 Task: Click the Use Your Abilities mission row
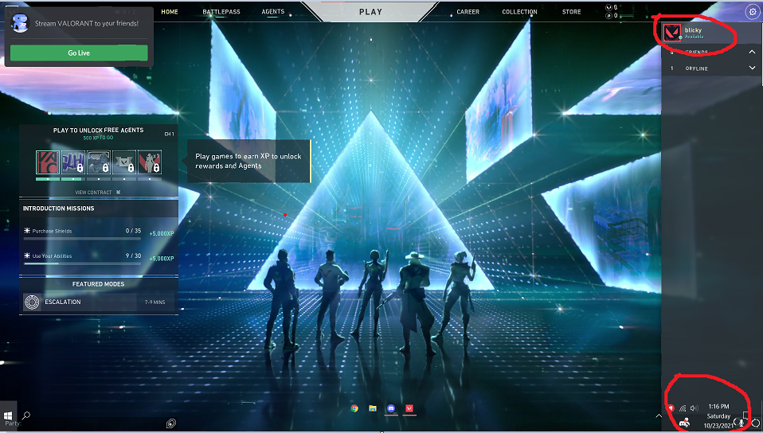click(x=99, y=258)
